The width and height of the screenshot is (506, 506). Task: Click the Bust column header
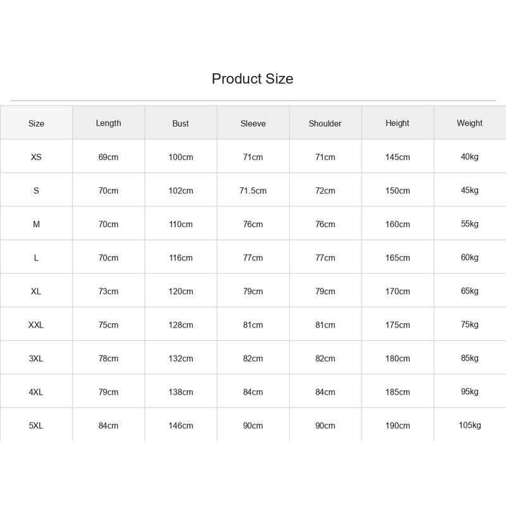pyautogui.click(x=181, y=123)
